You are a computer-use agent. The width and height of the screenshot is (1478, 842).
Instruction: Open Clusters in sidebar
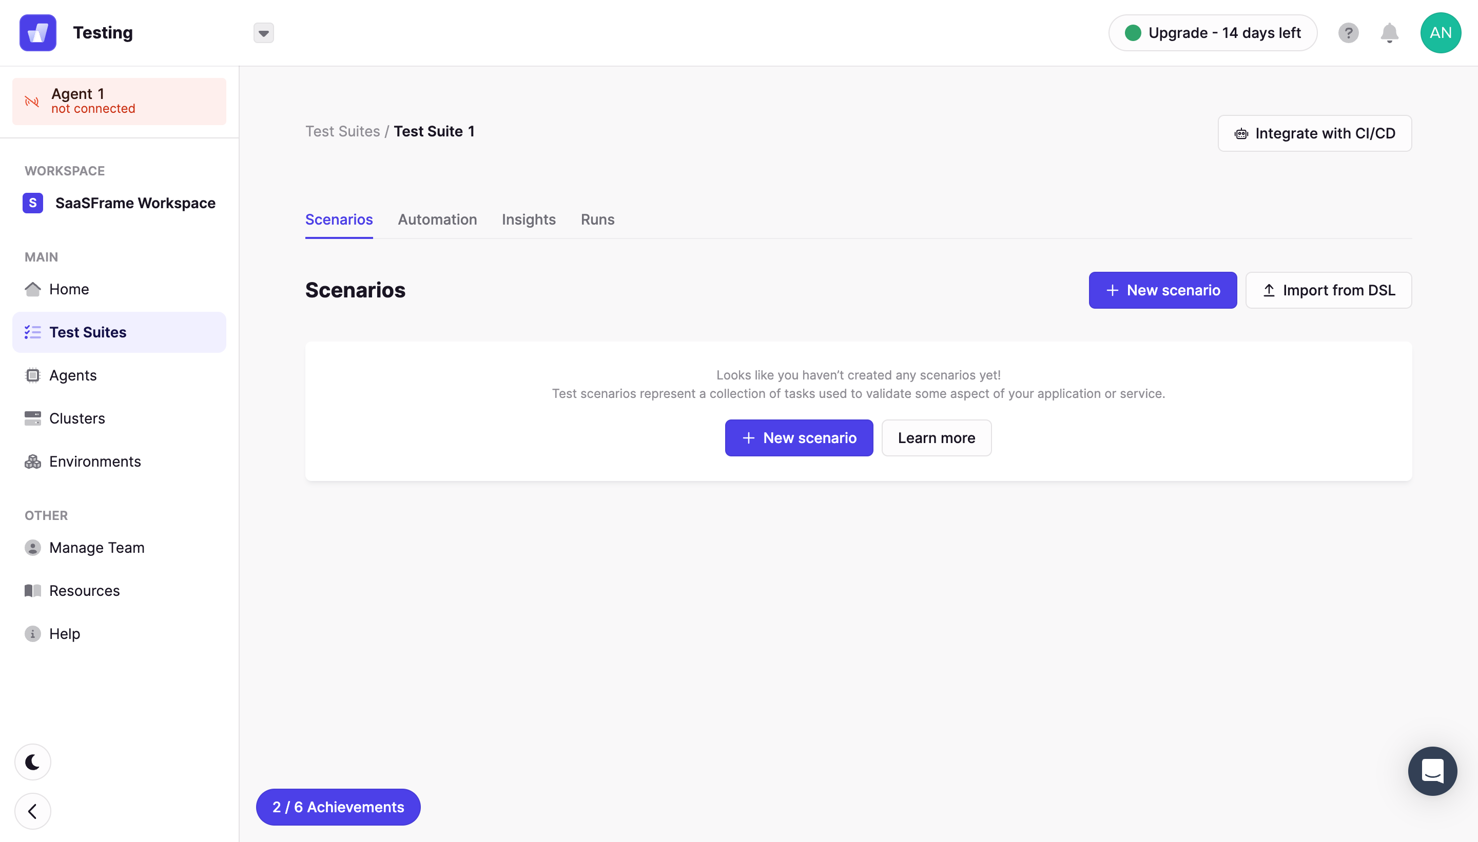pyautogui.click(x=119, y=418)
